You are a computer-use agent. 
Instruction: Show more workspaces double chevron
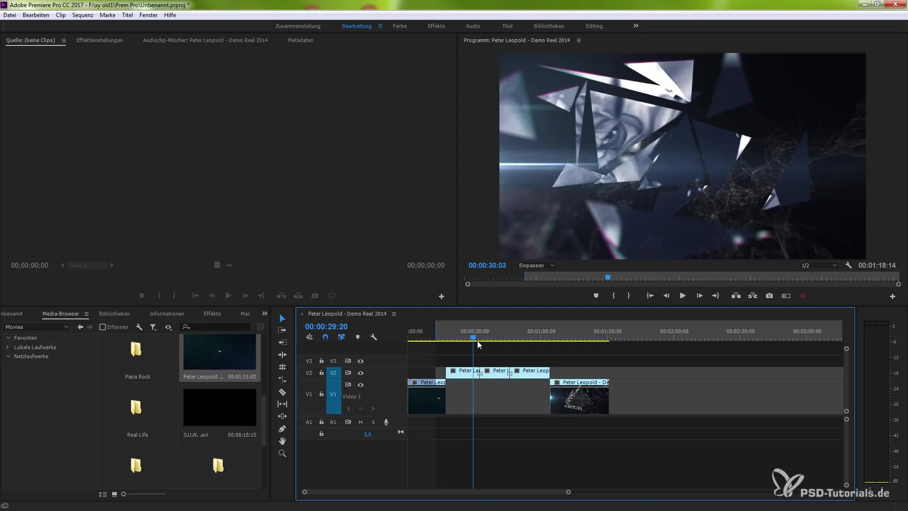click(636, 26)
